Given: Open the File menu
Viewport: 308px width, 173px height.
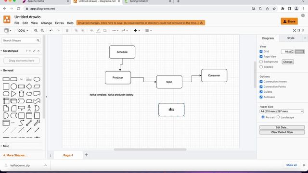Looking at the screenshot, I should tap(17, 23).
